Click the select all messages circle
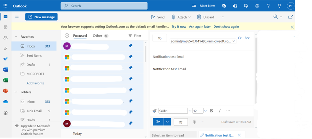The height and width of the screenshot is (139, 312). (67, 35)
